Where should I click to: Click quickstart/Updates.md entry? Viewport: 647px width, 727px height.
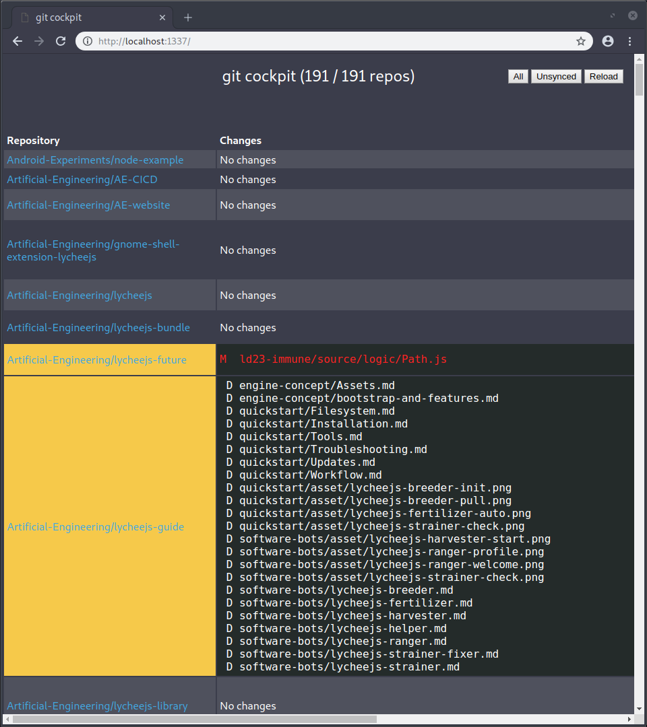pyautogui.click(x=307, y=462)
